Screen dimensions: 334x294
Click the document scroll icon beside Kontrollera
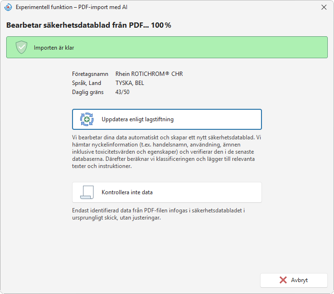click(x=87, y=192)
